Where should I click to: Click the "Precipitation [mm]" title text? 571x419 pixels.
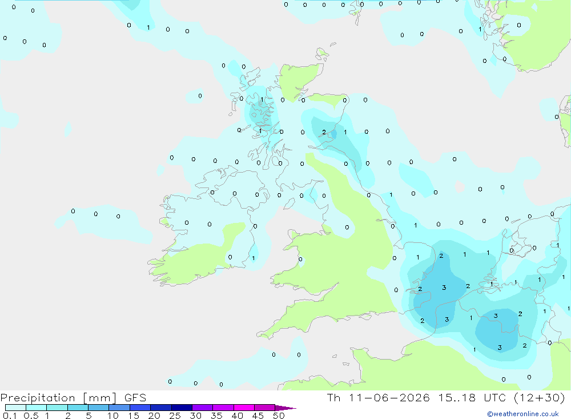point(58,398)
